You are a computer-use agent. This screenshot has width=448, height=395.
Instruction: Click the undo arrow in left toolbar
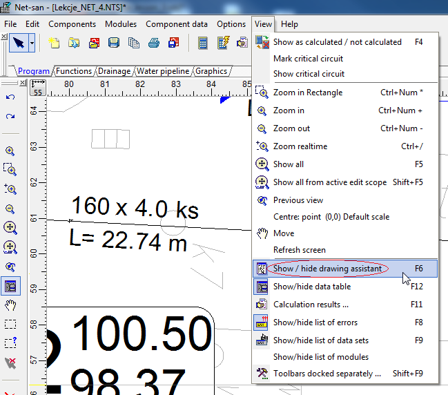point(10,97)
